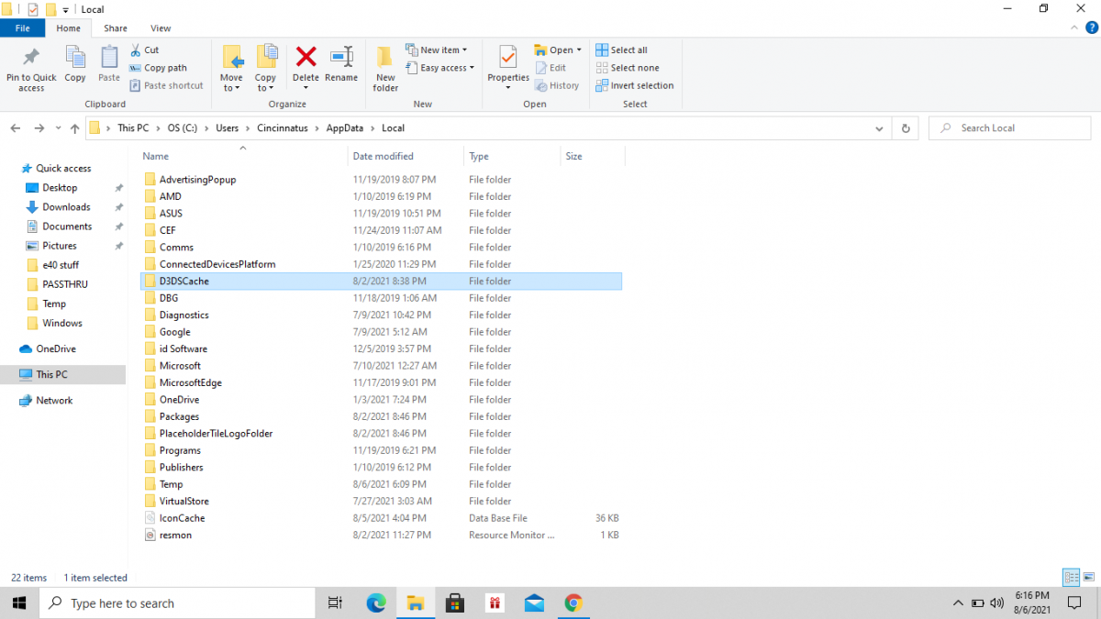The height and width of the screenshot is (619, 1101).
Task: Click Paste shortcut in ribbon
Action: (x=167, y=85)
